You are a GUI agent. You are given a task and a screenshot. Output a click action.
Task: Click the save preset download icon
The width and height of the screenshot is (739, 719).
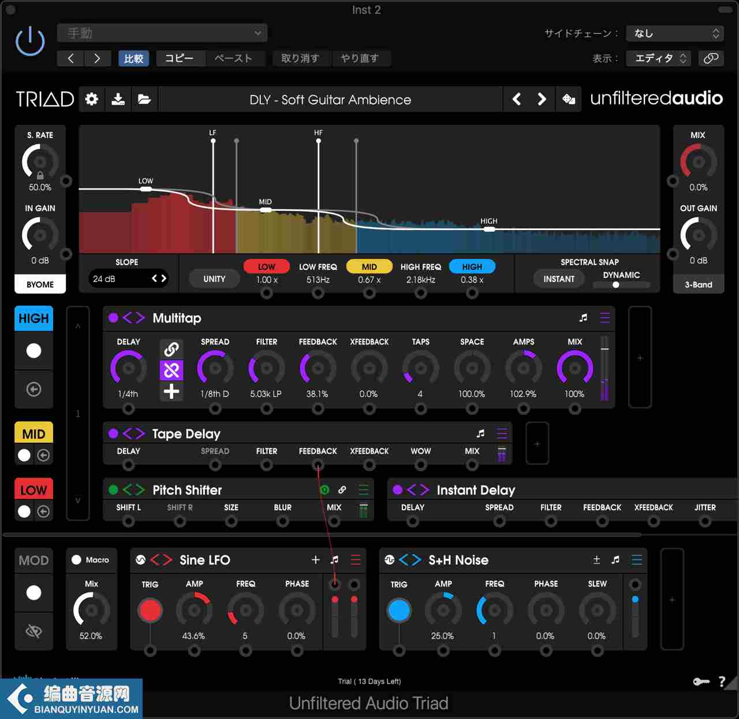click(118, 99)
